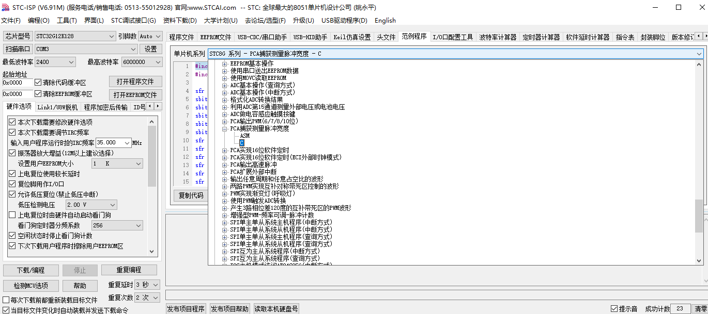Toggle 清除代码缓冲区 checkbox

(x=38, y=82)
